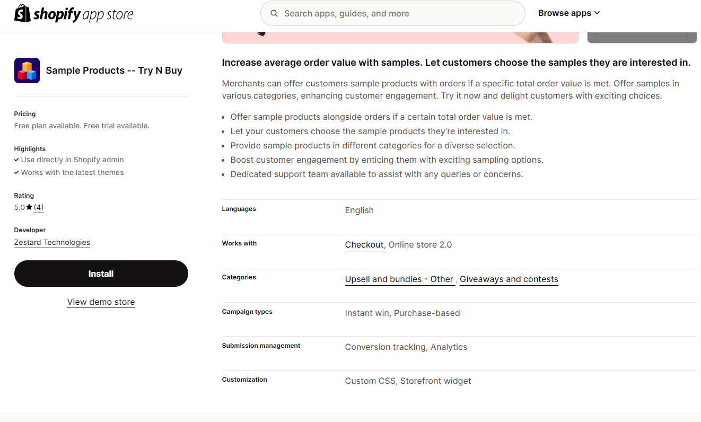Click the 'Submission management' row label
The image size is (701, 422).
click(x=261, y=346)
